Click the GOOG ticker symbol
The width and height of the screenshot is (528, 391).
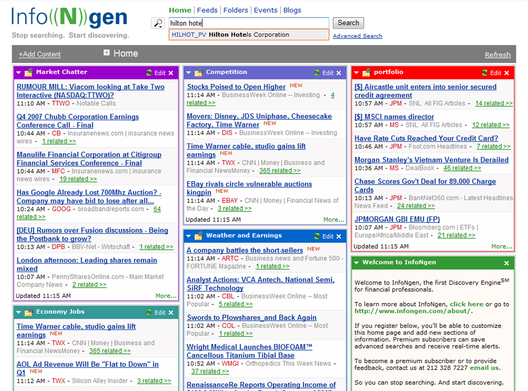tap(61, 209)
